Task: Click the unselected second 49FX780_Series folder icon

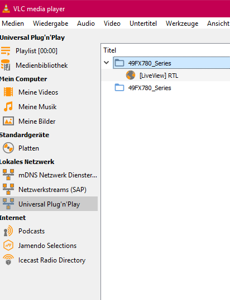Action: [x=119, y=87]
